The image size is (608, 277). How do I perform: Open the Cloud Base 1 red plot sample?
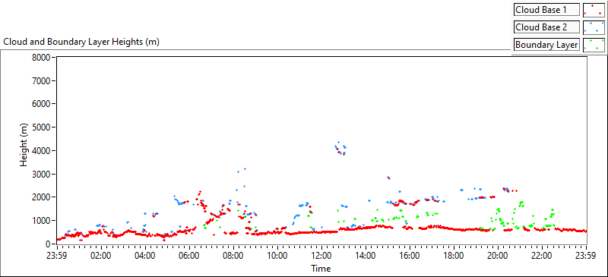594,10
